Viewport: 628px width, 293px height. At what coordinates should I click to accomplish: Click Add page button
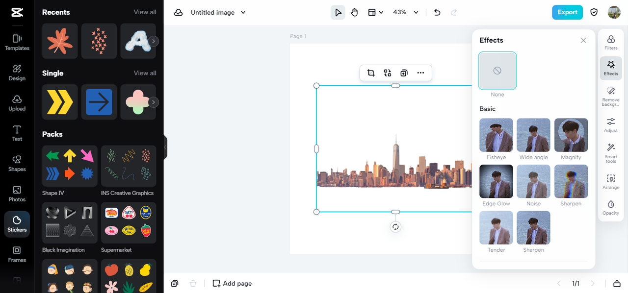(232, 283)
